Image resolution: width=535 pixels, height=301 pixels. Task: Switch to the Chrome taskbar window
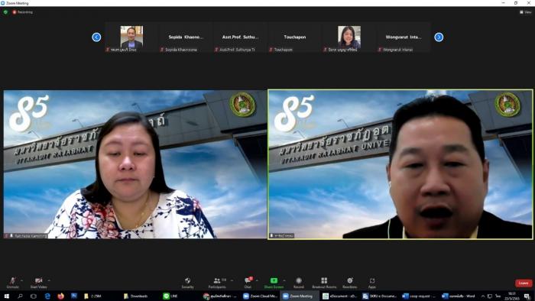220,296
